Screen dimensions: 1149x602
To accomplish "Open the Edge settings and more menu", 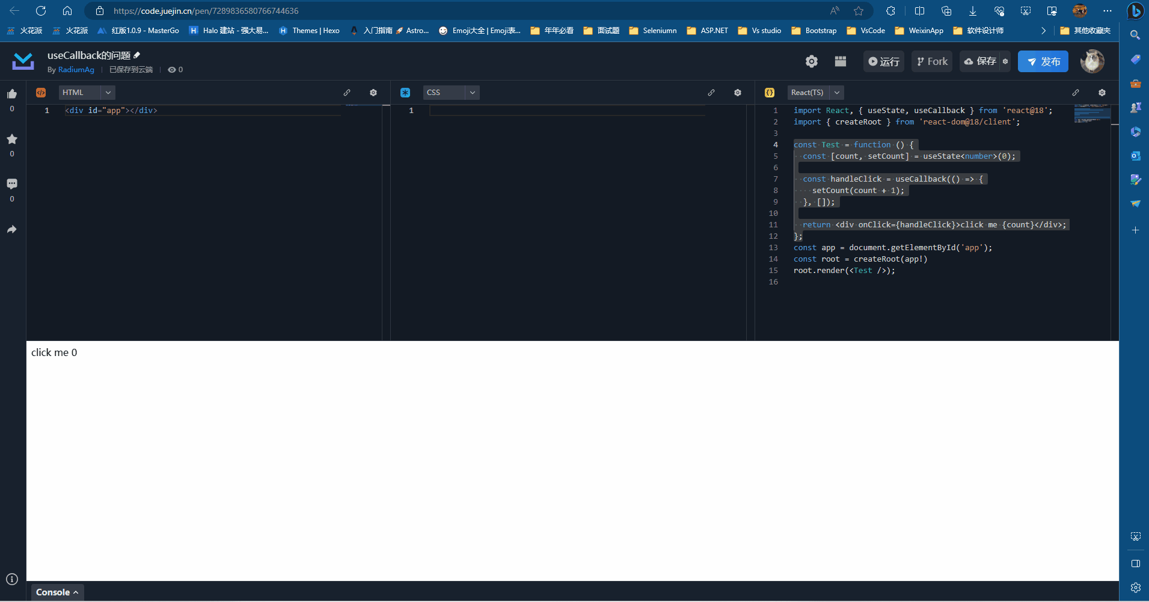I will (x=1108, y=11).
